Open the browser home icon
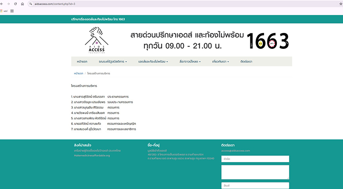This screenshot has width=343, height=189. click(x=22, y=4)
